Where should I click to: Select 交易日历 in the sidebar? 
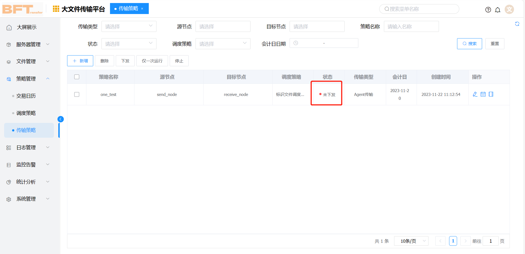(26, 96)
